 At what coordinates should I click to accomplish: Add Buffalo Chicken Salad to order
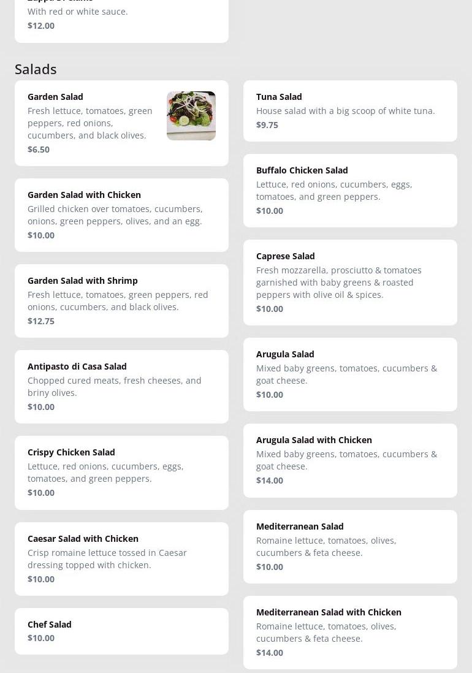point(350,191)
